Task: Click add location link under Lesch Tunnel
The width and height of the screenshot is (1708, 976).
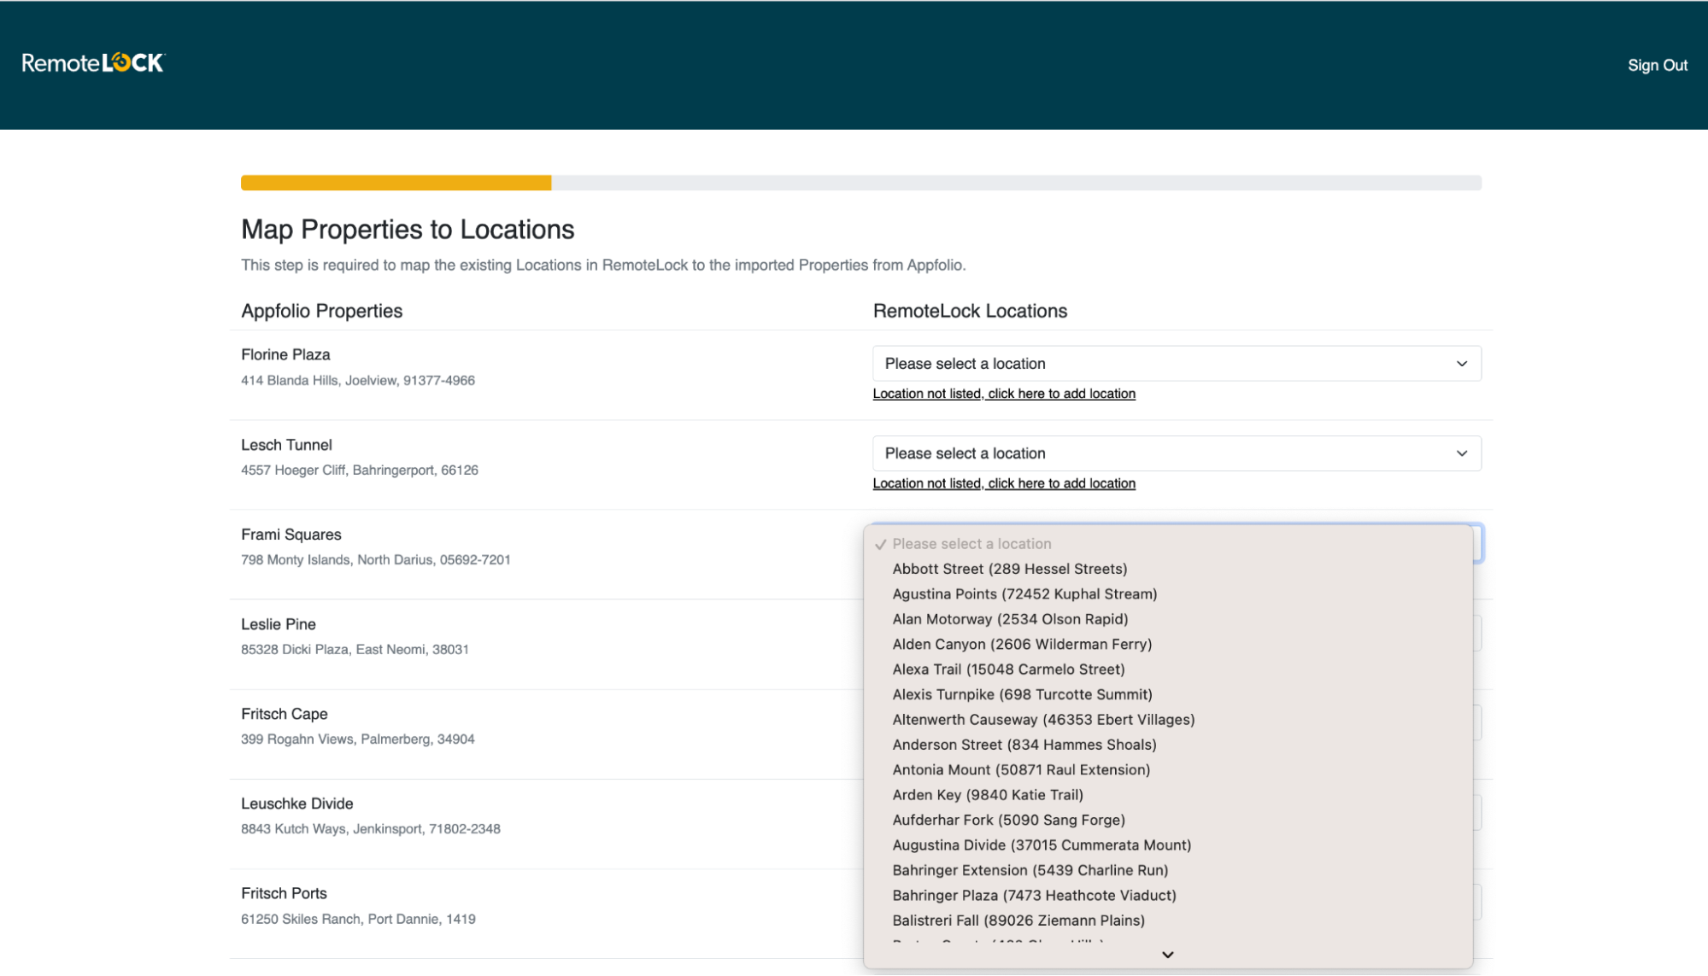Action: 1003,483
